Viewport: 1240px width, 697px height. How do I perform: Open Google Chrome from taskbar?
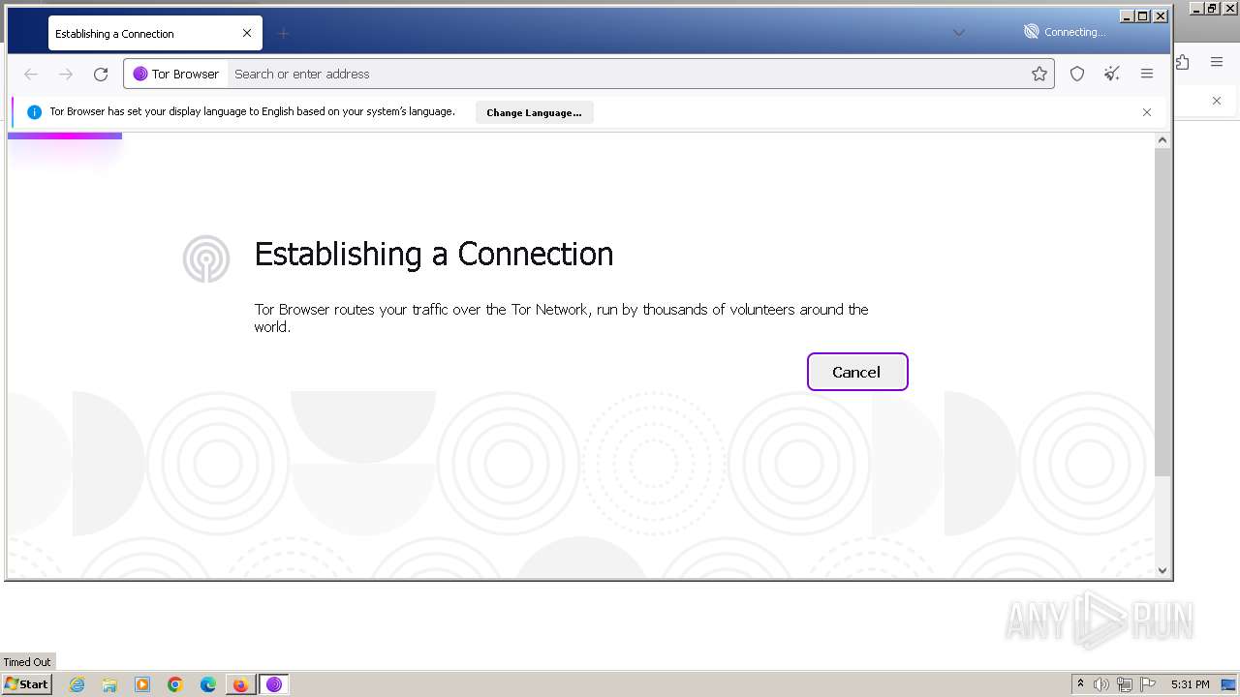click(x=175, y=684)
